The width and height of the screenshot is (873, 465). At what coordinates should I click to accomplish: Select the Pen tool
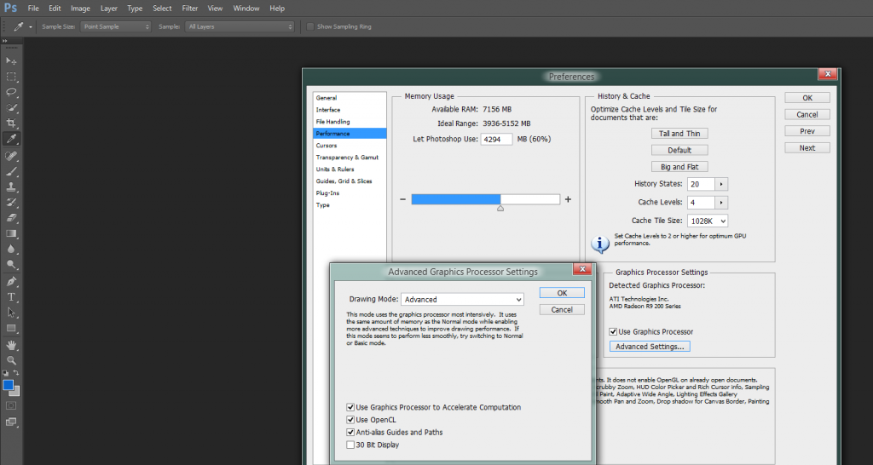11,281
